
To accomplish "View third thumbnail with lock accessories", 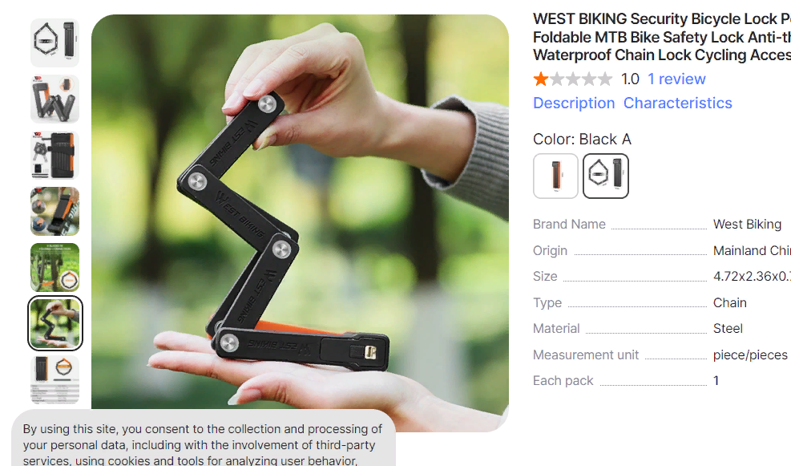I will tap(55, 155).
